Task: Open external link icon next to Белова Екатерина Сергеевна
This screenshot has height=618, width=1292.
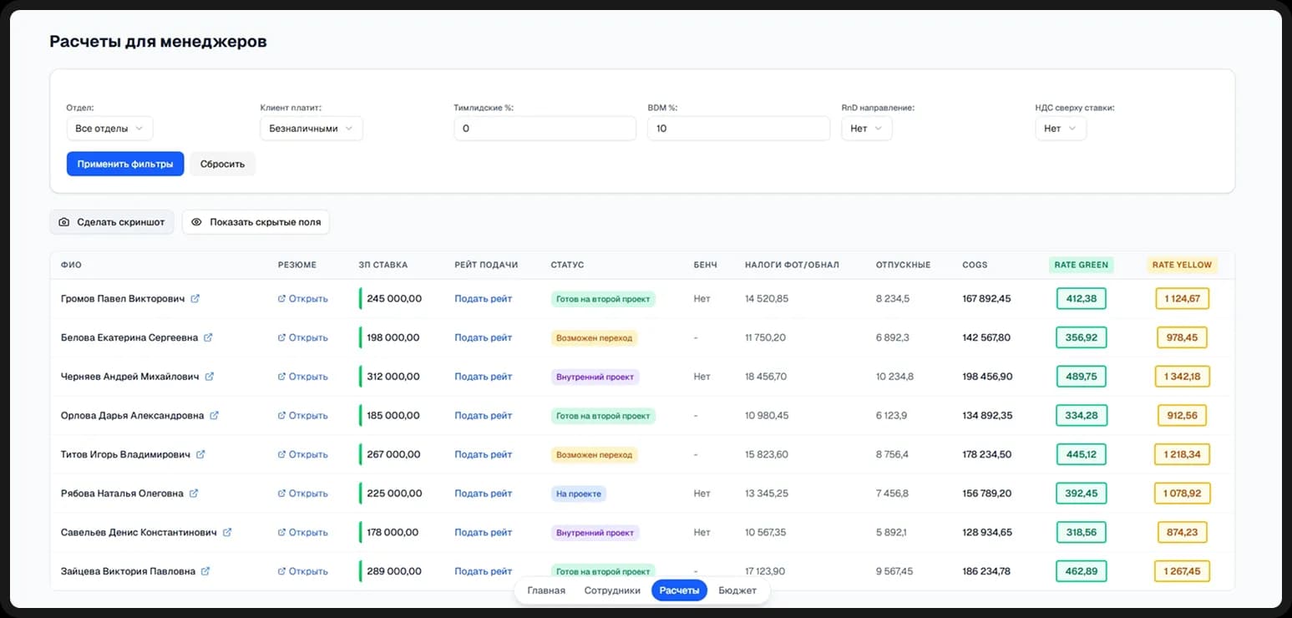Action: tap(208, 337)
